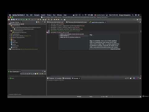Click the Docker whale menu bar icon

(74, 15)
